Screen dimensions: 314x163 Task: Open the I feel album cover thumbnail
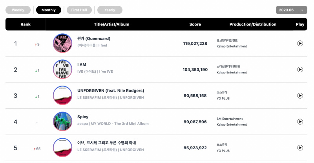click(62, 43)
